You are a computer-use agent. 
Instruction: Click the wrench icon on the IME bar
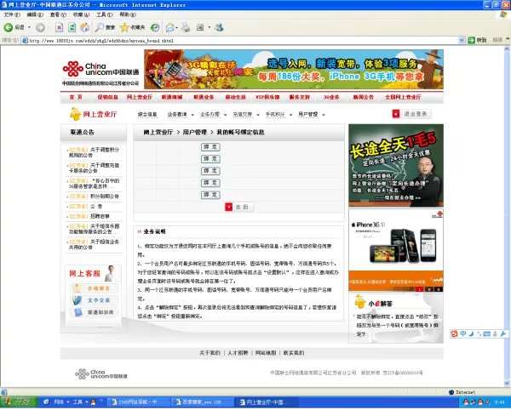(502, 333)
